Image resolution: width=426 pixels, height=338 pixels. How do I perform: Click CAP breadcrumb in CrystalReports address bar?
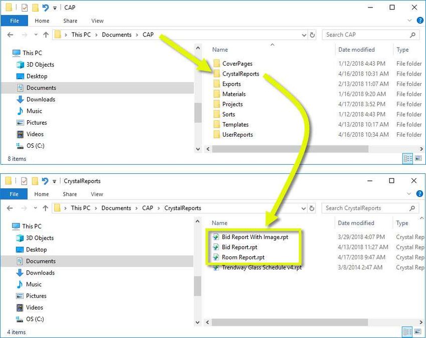coord(147,208)
